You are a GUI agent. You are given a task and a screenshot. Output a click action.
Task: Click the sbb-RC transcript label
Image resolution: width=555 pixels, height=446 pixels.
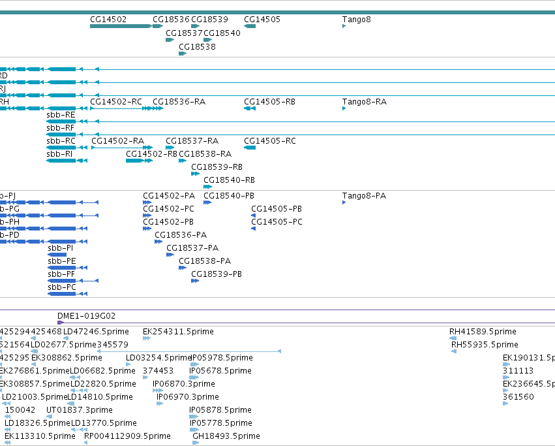coord(61,141)
